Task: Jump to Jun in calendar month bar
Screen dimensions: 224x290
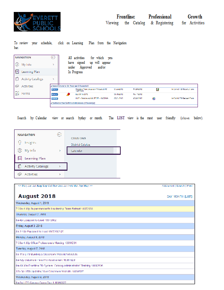Action: pos(30,186)
